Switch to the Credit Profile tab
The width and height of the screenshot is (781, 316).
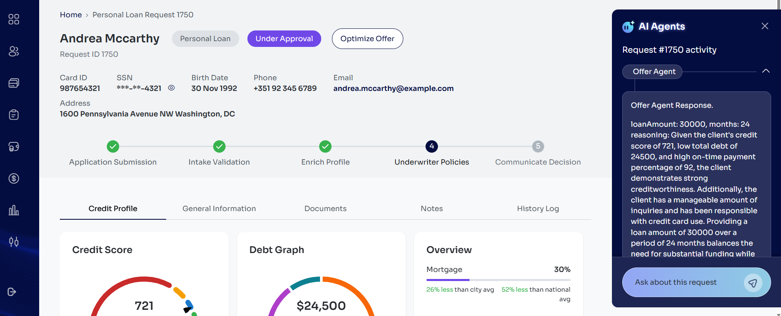(x=113, y=209)
